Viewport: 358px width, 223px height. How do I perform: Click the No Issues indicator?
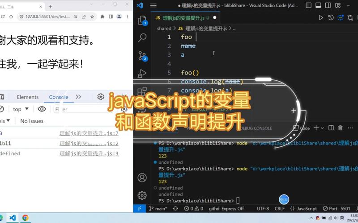[x=32, y=121]
